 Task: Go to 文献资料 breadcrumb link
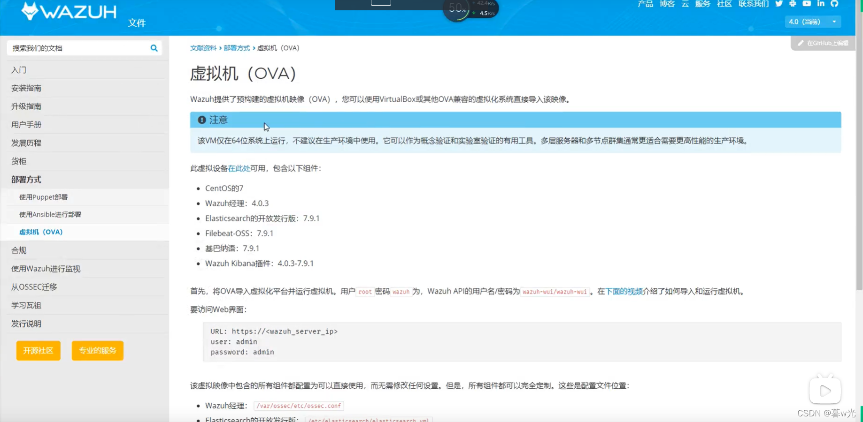coord(203,48)
